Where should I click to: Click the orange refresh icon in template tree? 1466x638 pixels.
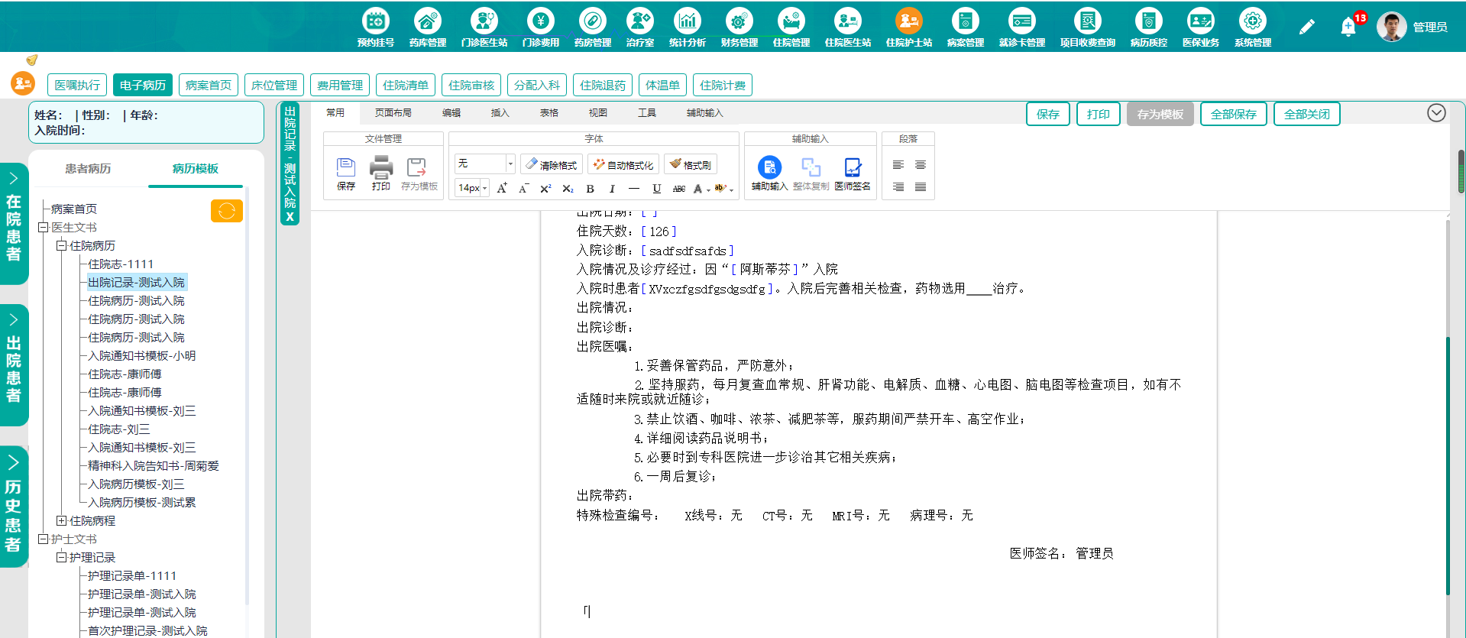pyautogui.click(x=226, y=211)
